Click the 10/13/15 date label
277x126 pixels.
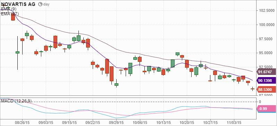163,123
